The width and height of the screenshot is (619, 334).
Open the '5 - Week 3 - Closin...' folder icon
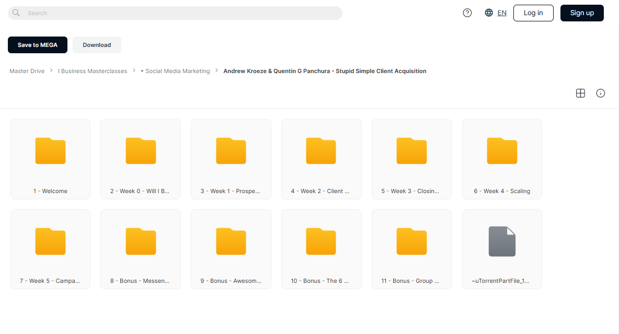412,151
